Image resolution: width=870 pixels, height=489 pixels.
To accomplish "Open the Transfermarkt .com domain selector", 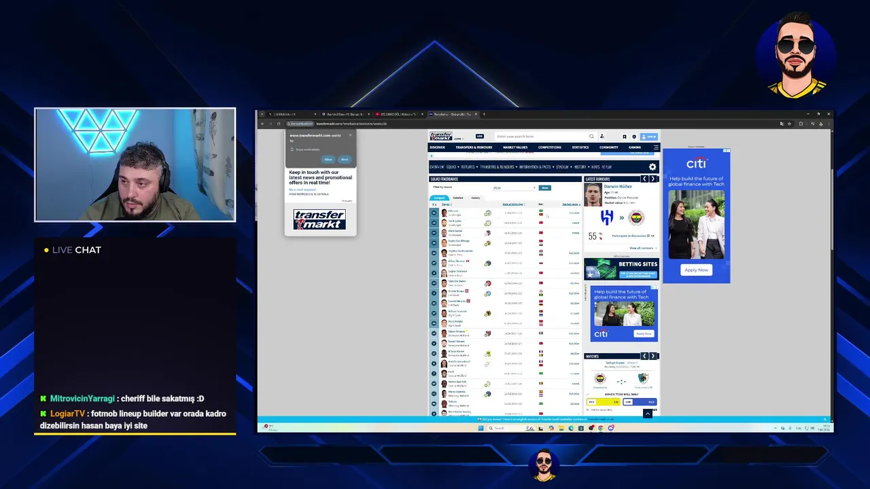I will click(459, 139).
